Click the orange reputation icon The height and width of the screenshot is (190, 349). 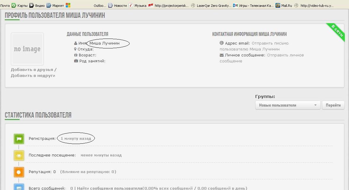coord(19,172)
